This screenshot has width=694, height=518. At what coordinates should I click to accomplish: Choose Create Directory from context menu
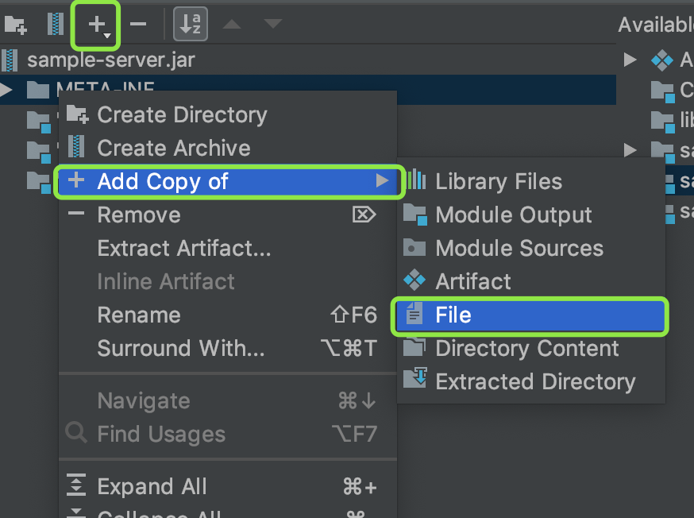[x=182, y=115]
